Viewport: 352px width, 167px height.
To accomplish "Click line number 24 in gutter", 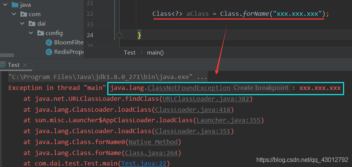I will pyautogui.click(x=90, y=35).
